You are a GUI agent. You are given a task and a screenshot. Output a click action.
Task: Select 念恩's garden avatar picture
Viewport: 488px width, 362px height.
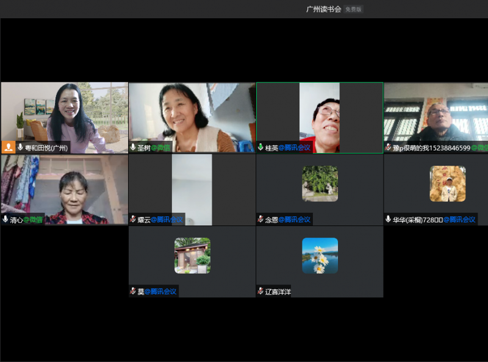point(320,183)
